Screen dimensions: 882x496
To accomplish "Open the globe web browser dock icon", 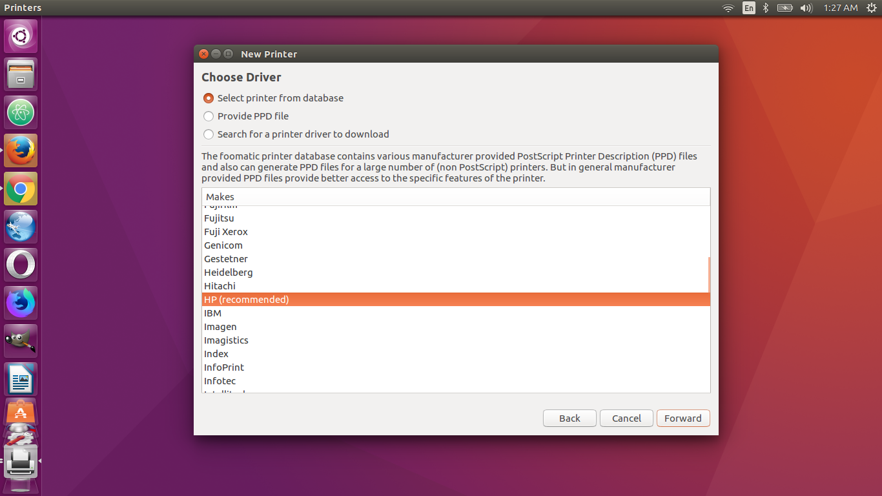I will (21, 227).
